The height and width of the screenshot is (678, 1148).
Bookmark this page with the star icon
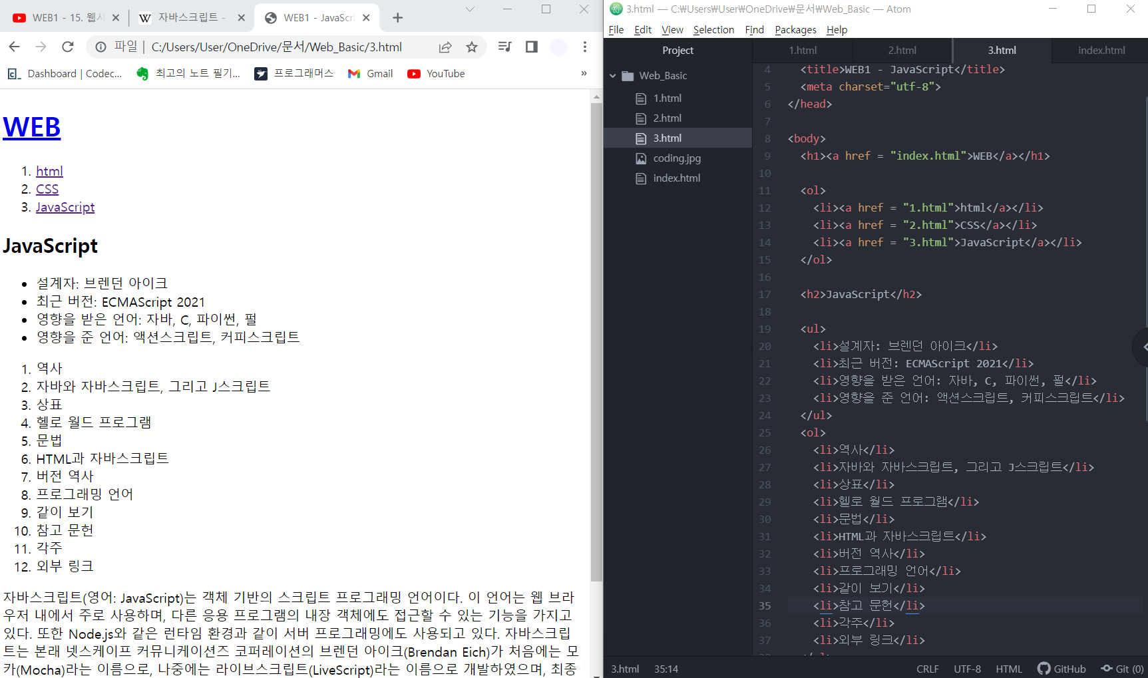[472, 47]
